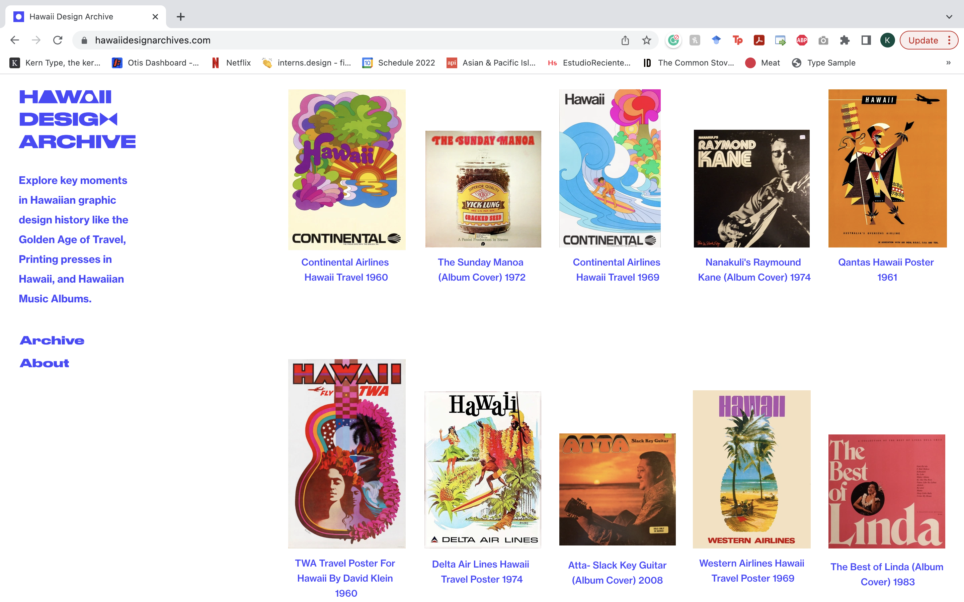This screenshot has height=602, width=964.
Task: Open the interns.design bookmark
Action: pyautogui.click(x=306, y=63)
